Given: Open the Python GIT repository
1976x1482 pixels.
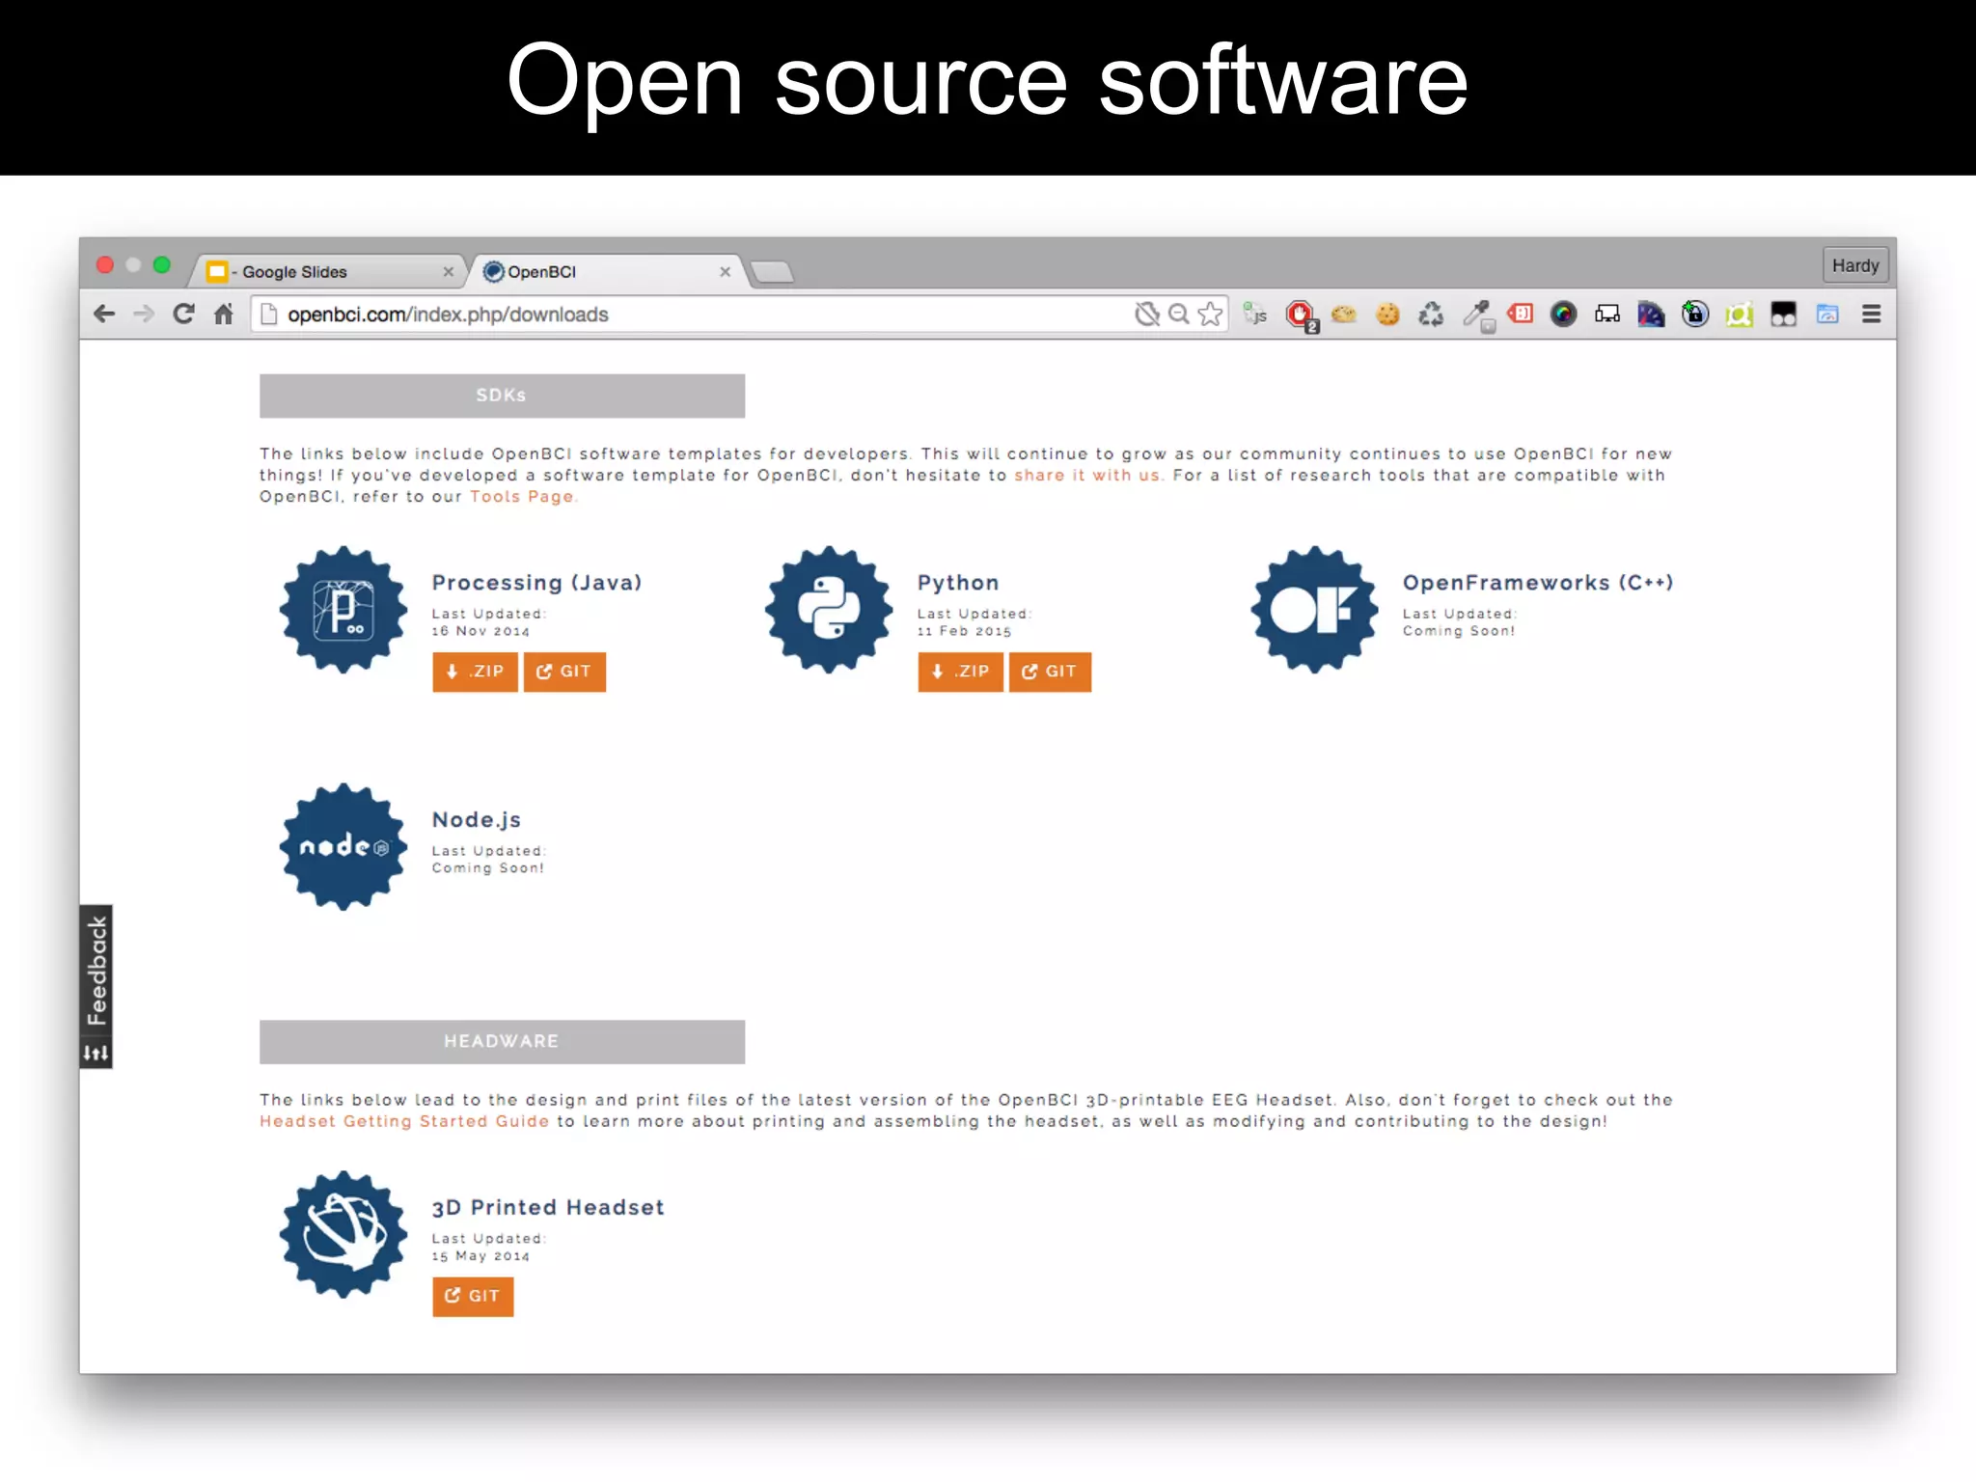Looking at the screenshot, I should (1050, 672).
